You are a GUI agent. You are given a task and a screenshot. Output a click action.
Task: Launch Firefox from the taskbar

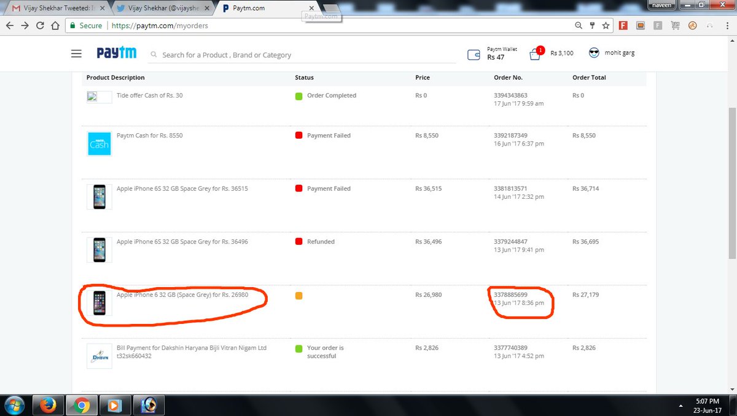pos(47,405)
